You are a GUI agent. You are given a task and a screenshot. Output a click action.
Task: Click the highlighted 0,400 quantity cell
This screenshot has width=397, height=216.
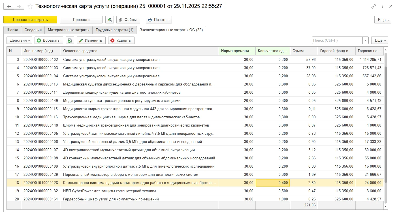(x=273, y=183)
